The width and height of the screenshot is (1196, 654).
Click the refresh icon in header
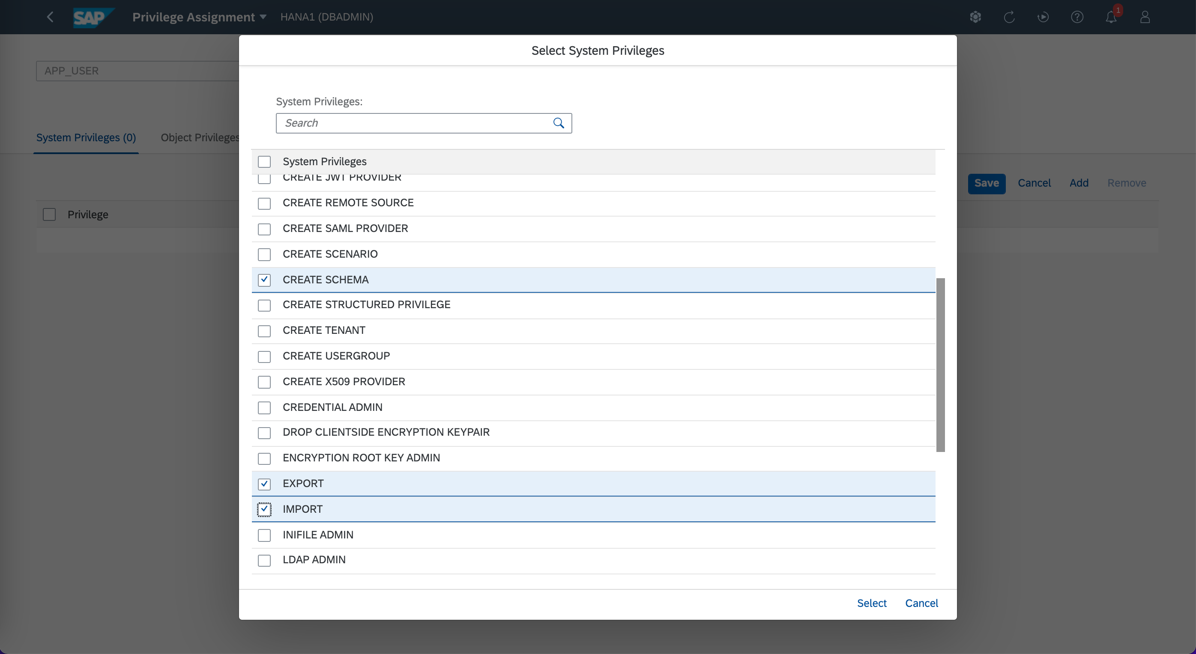point(1009,17)
